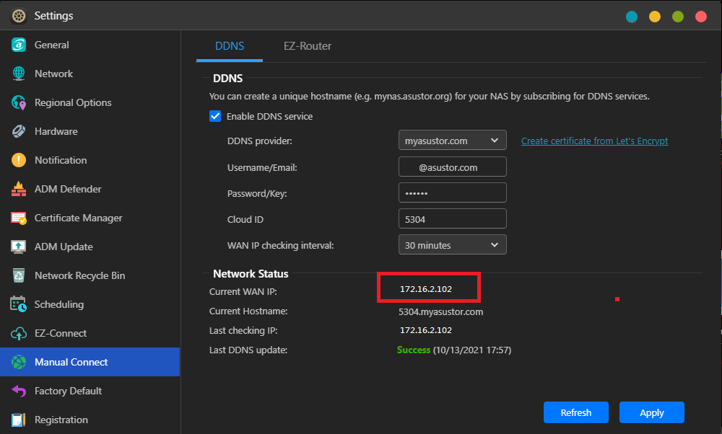
Task: Click the Scheduling calendar icon
Action: pos(19,304)
